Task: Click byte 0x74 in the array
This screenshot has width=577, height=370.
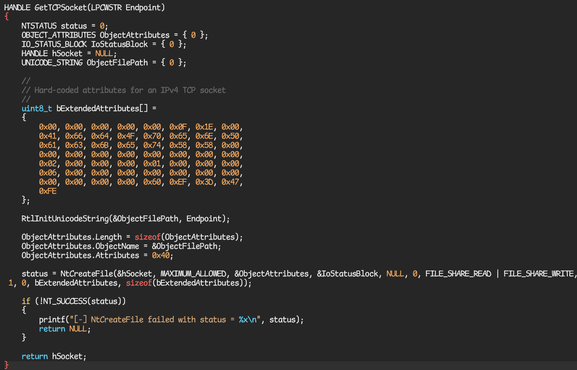Action: point(152,145)
